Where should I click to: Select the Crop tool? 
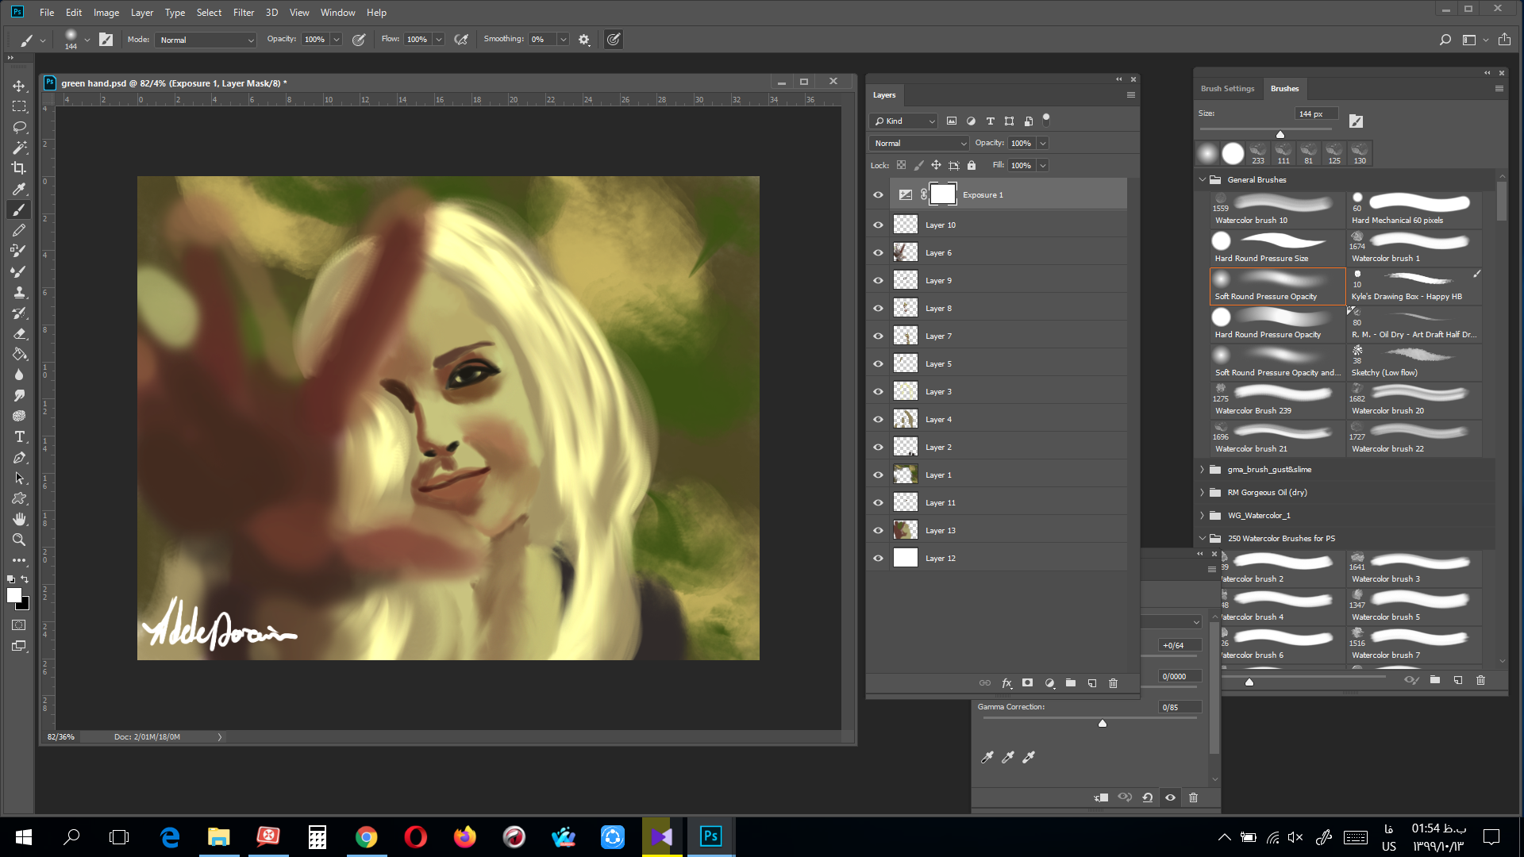[x=19, y=168]
